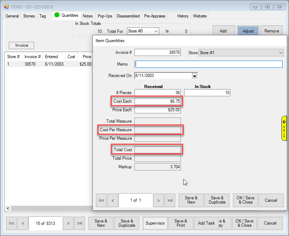Image resolution: width=289 pixels, height=236 pixels.
Task: Select the Cost Each field
Action: click(157, 101)
